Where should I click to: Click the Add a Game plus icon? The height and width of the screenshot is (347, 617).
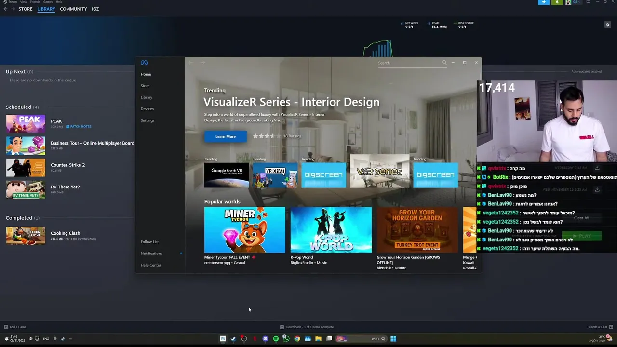click(x=6, y=327)
